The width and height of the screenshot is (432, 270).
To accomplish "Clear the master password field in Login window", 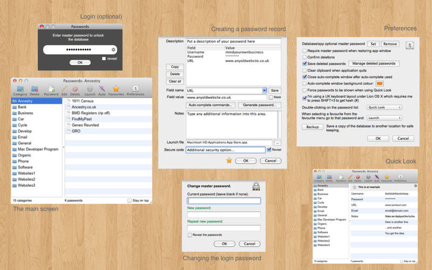I will point(113,50).
